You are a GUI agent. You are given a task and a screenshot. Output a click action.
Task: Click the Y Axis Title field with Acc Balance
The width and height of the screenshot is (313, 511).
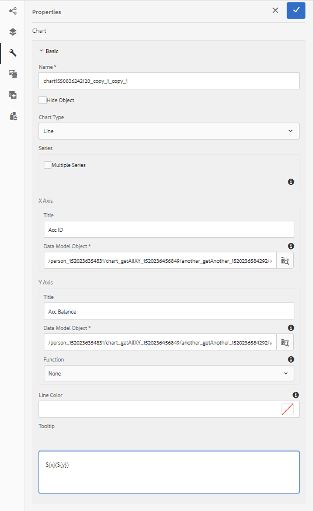pos(169,311)
